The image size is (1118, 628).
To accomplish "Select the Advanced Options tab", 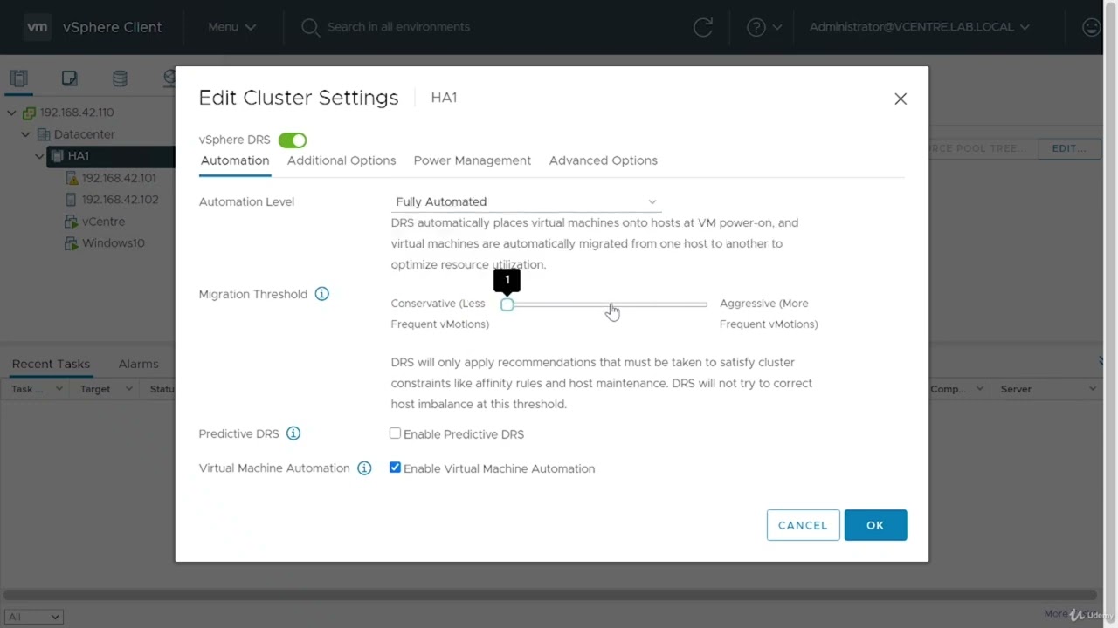I will [x=604, y=160].
